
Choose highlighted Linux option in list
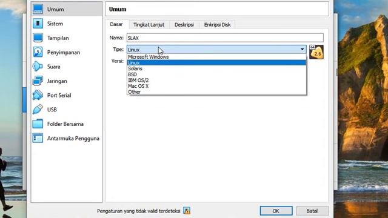pos(216,63)
